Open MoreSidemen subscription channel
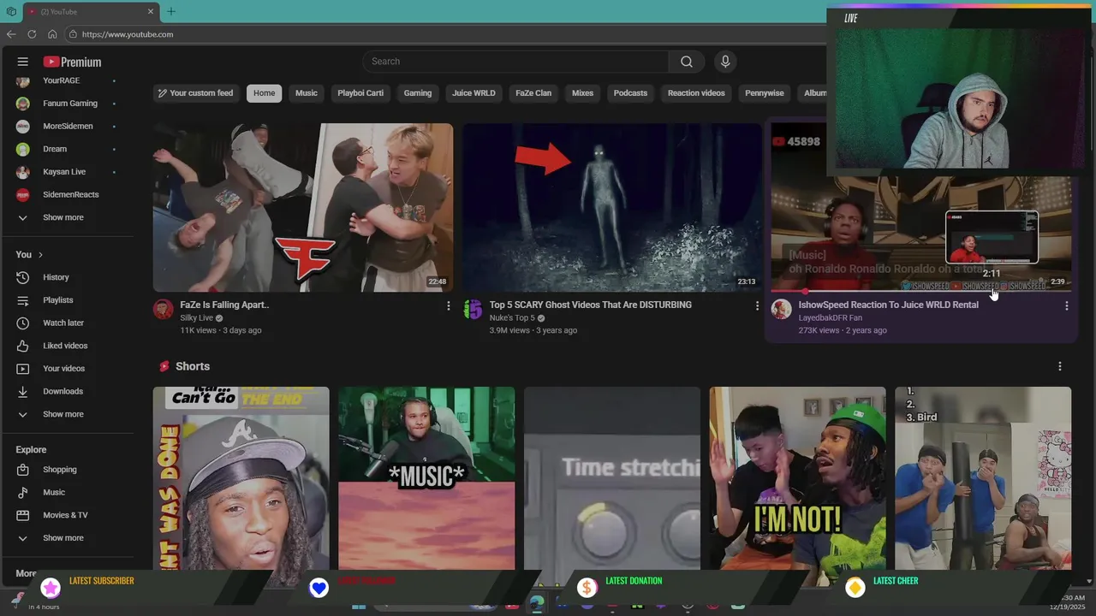 (x=66, y=127)
